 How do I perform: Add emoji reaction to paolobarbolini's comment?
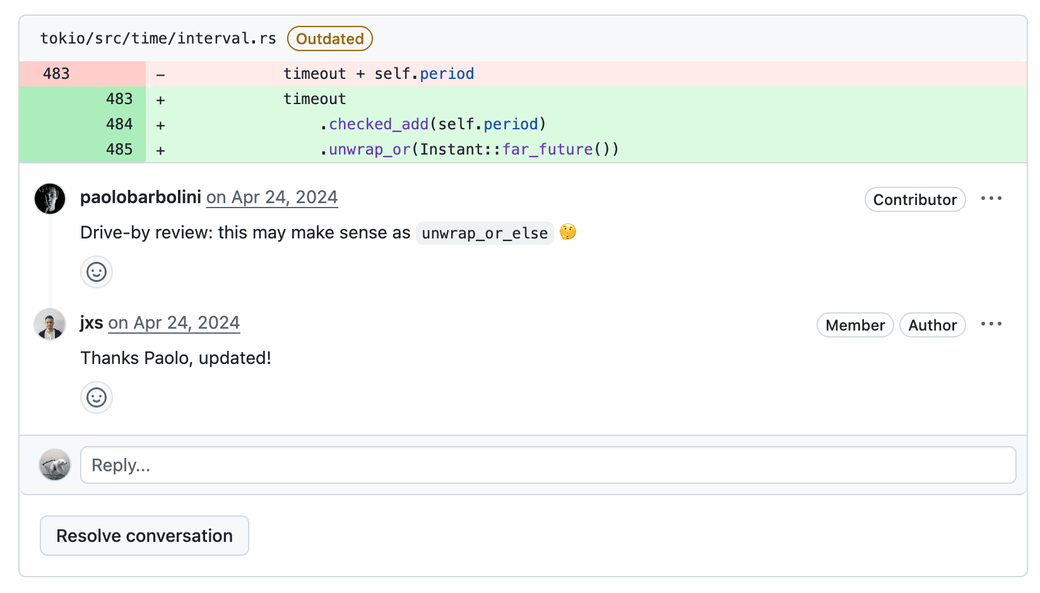click(97, 272)
